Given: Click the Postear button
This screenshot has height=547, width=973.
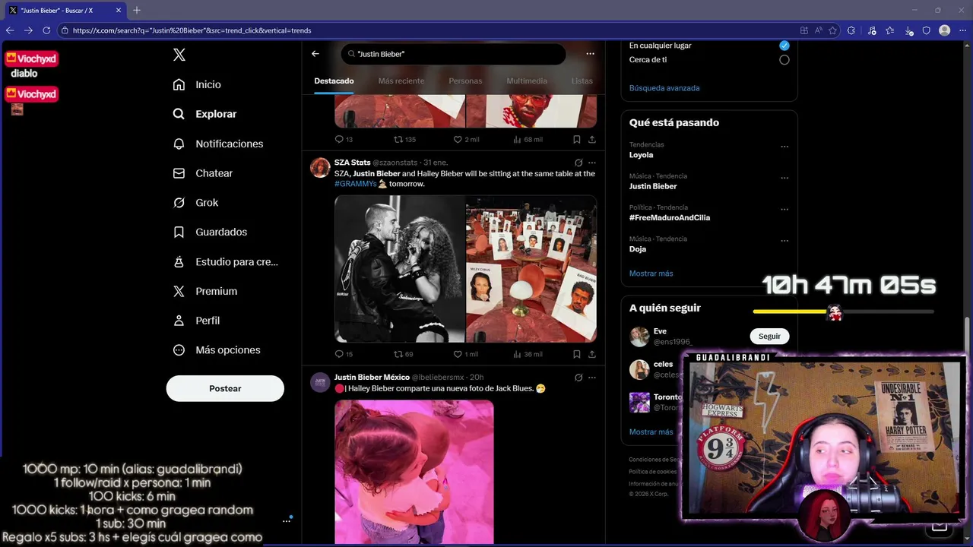Looking at the screenshot, I should (x=225, y=388).
